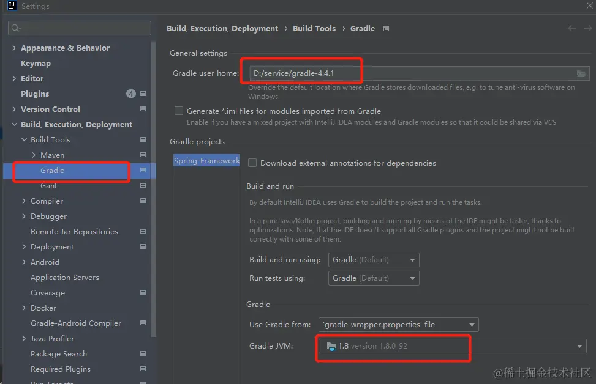Enable Download external annotations for dependencies

coord(252,163)
